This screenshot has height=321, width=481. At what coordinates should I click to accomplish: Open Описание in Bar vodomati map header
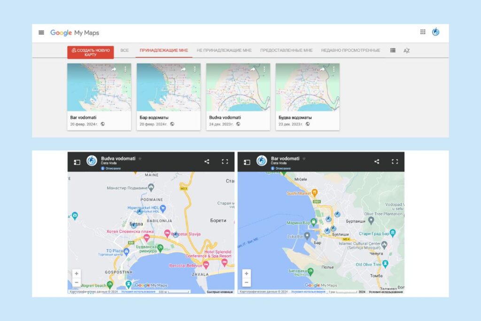coord(281,168)
